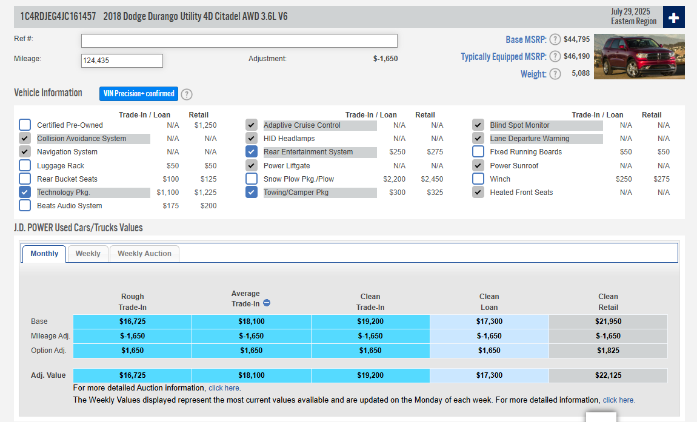Open Base MSRP help question mark
Image resolution: width=697 pixels, height=422 pixels.
[x=555, y=39]
